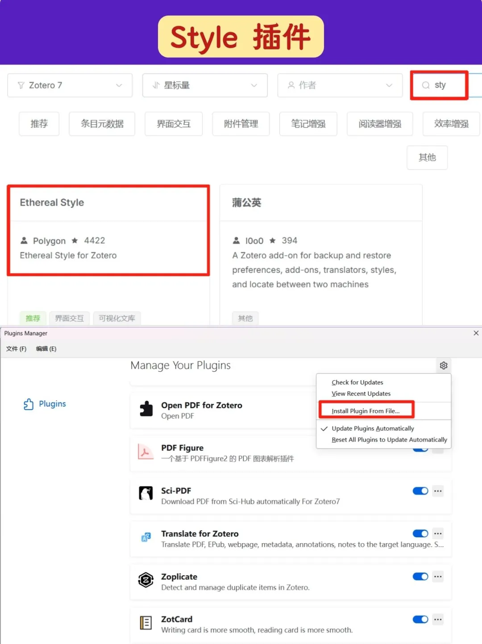Click the Translate for Zotero icon
Screen dimensions: 482x644
(x=146, y=537)
